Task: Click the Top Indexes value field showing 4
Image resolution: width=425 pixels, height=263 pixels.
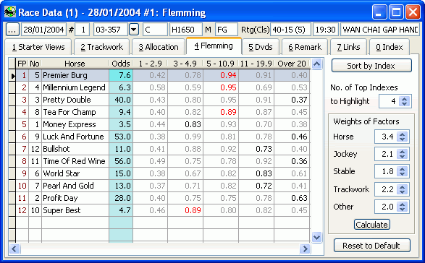Action: pos(390,101)
